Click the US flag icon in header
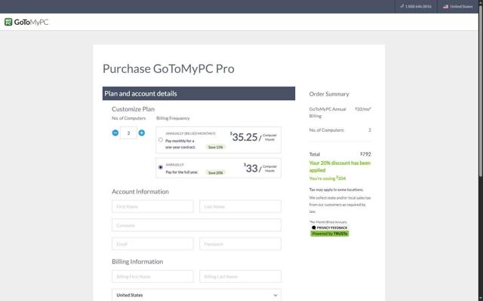Viewport: 483px width, 301px height. [445, 7]
